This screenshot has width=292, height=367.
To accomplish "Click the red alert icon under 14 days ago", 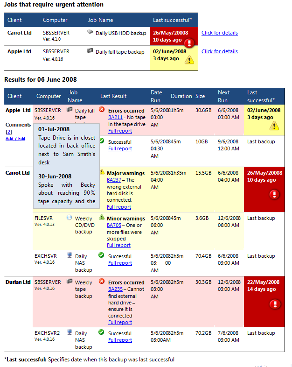I will [275, 304].
